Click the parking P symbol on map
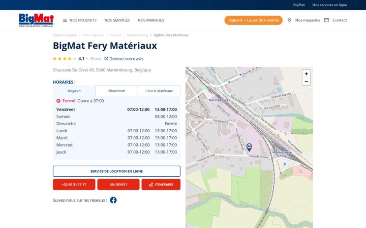This screenshot has height=228, width=366. click(285, 165)
